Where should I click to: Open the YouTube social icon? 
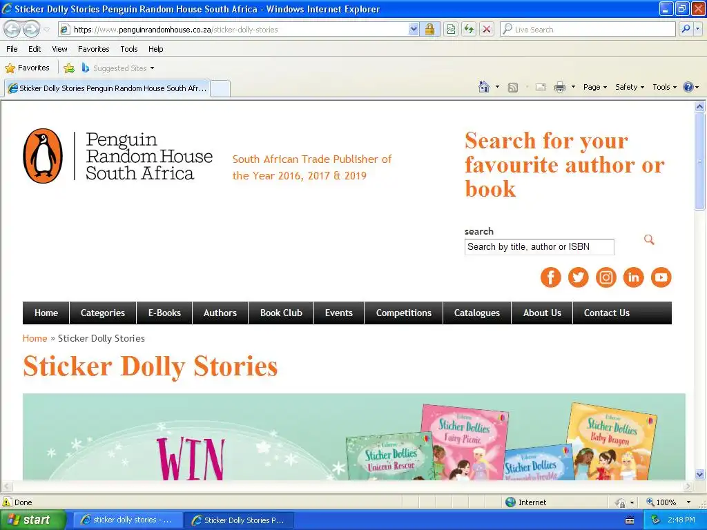(x=661, y=277)
